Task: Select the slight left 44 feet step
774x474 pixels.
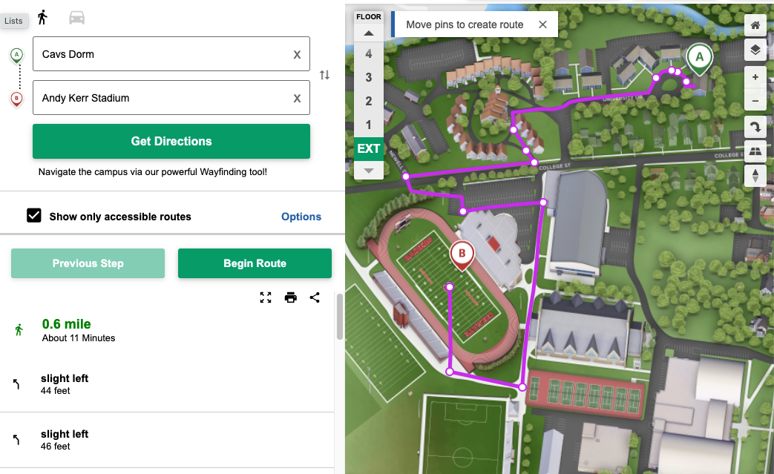Action: pyautogui.click(x=167, y=384)
